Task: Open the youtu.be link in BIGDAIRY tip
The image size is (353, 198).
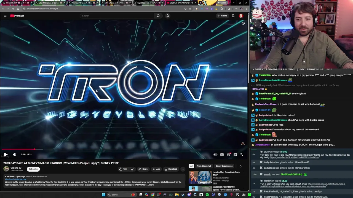Action: click(x=295, y=157)
